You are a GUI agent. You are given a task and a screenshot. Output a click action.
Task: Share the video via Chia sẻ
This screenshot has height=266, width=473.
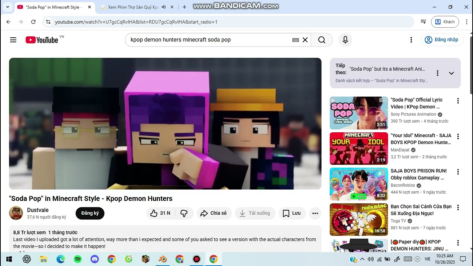214,213
